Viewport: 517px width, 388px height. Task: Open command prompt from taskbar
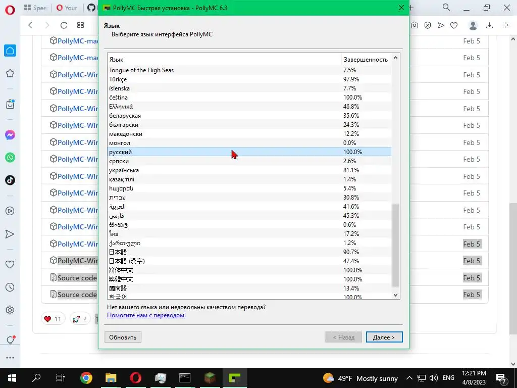185,378
